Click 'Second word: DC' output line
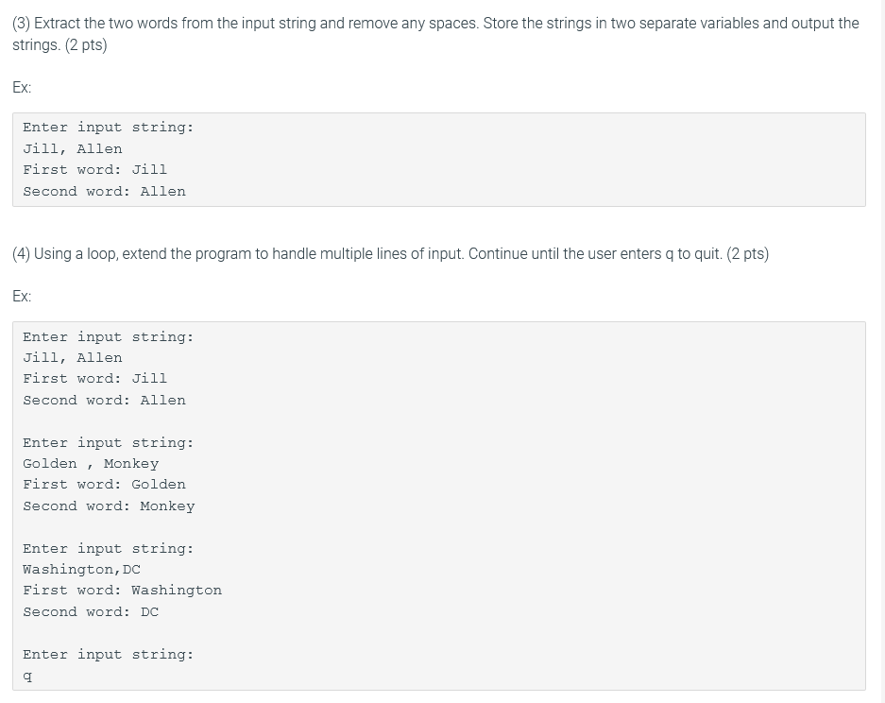The height and width of the screenshot is (703, 885). pos(91,612)
